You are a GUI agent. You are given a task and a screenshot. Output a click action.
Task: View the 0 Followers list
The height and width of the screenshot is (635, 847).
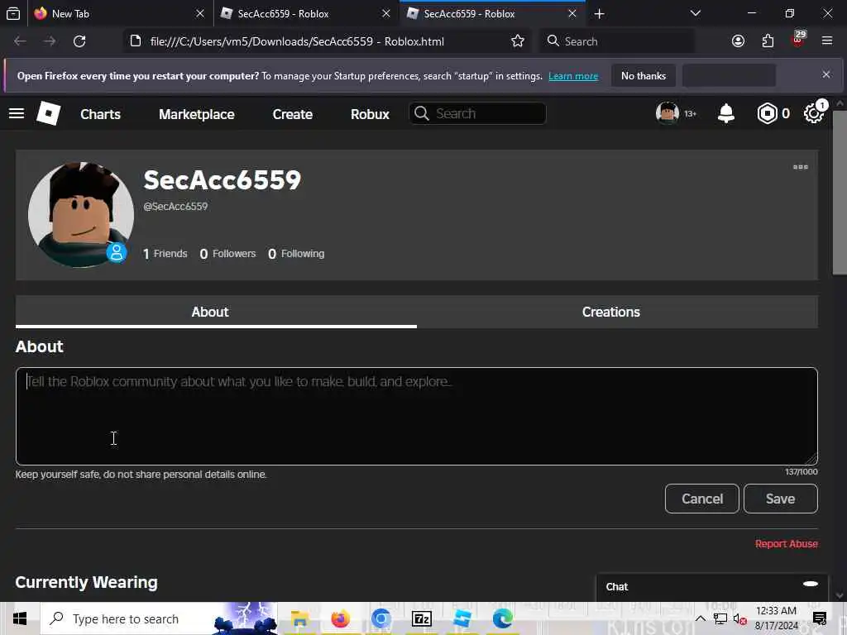click(227, 254)
